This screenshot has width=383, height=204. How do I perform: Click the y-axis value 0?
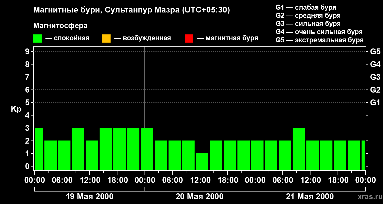(x=28, y=166)
